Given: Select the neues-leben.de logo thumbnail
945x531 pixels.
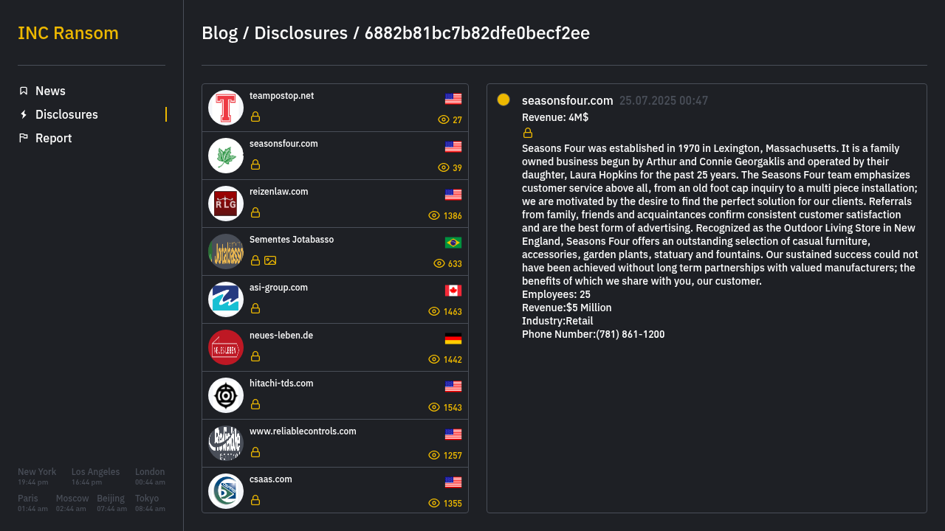Looking at the screenshot, I should tap(226, 347).
